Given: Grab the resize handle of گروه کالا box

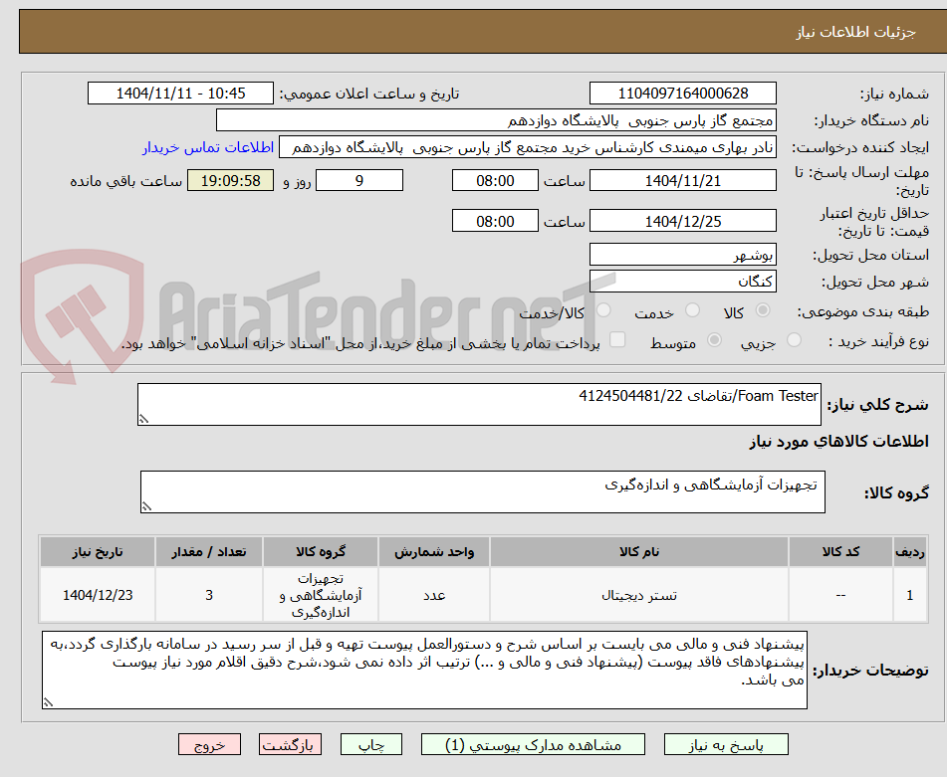Looking at the screenshot, I should [x=146, y=506].
